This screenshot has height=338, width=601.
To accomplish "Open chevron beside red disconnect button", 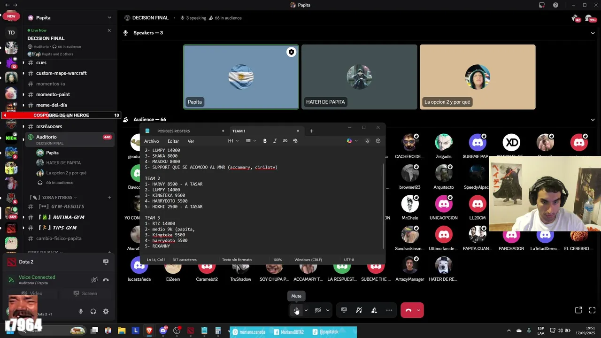I will [418, 310].
